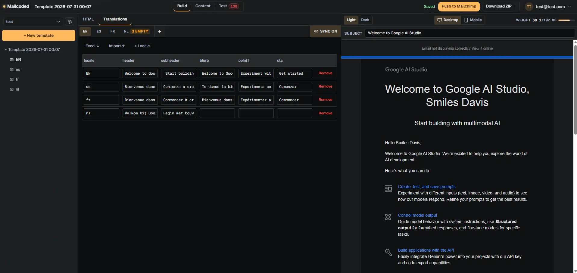Switch preview to Light theme
Screen dimensions: 577x273
click(351, 20)
